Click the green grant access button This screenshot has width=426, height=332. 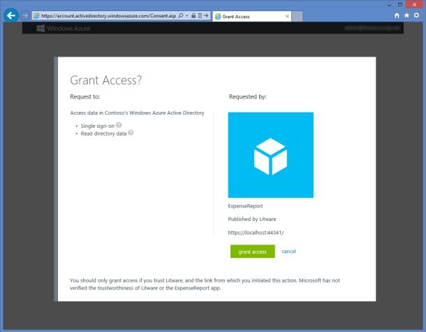(253, 252)
